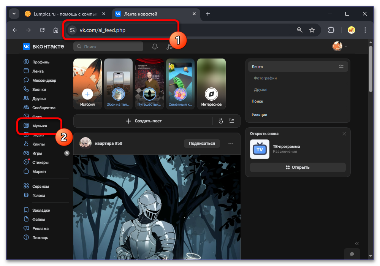
Task: Open the История add story card
Action: [87, 84]
